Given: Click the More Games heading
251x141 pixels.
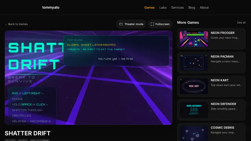Looking at the screenshot, I should 188,23.
